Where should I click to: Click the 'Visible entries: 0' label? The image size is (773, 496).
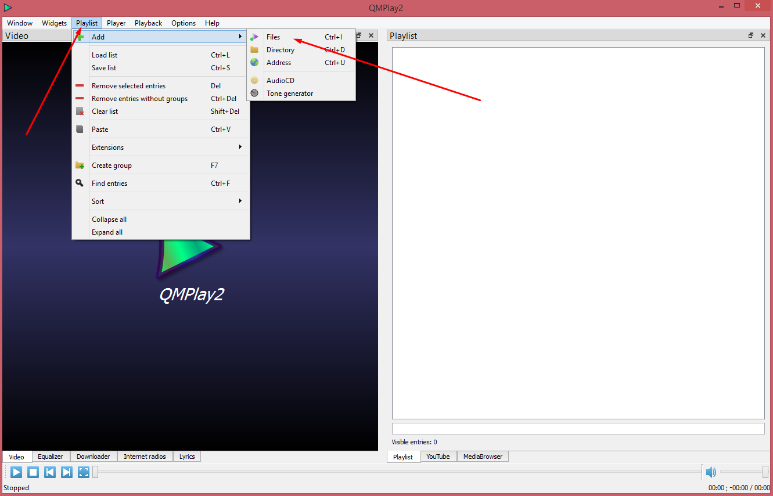tap(414, 443)
